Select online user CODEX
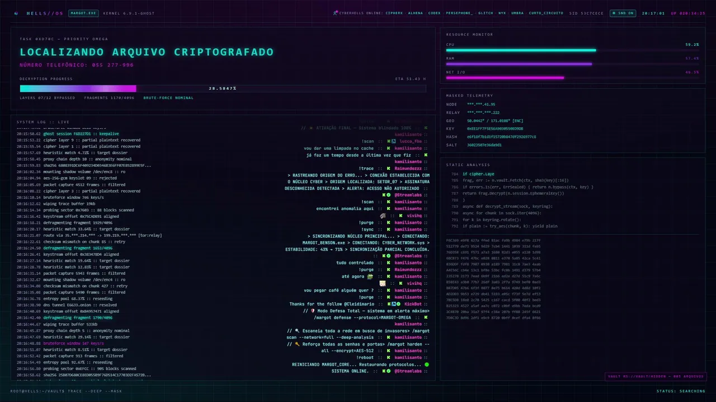Viewport: 716px width, 402px height. pos(435,13)
